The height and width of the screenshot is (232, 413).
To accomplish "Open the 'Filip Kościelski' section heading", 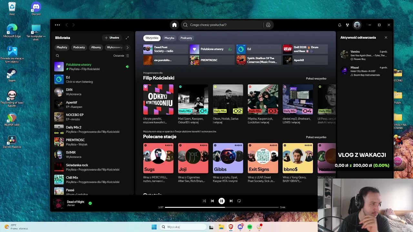I will pyautogui.click(x=159, y=78).
